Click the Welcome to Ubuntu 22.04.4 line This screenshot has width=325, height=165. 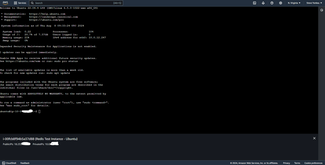[49, 8]
